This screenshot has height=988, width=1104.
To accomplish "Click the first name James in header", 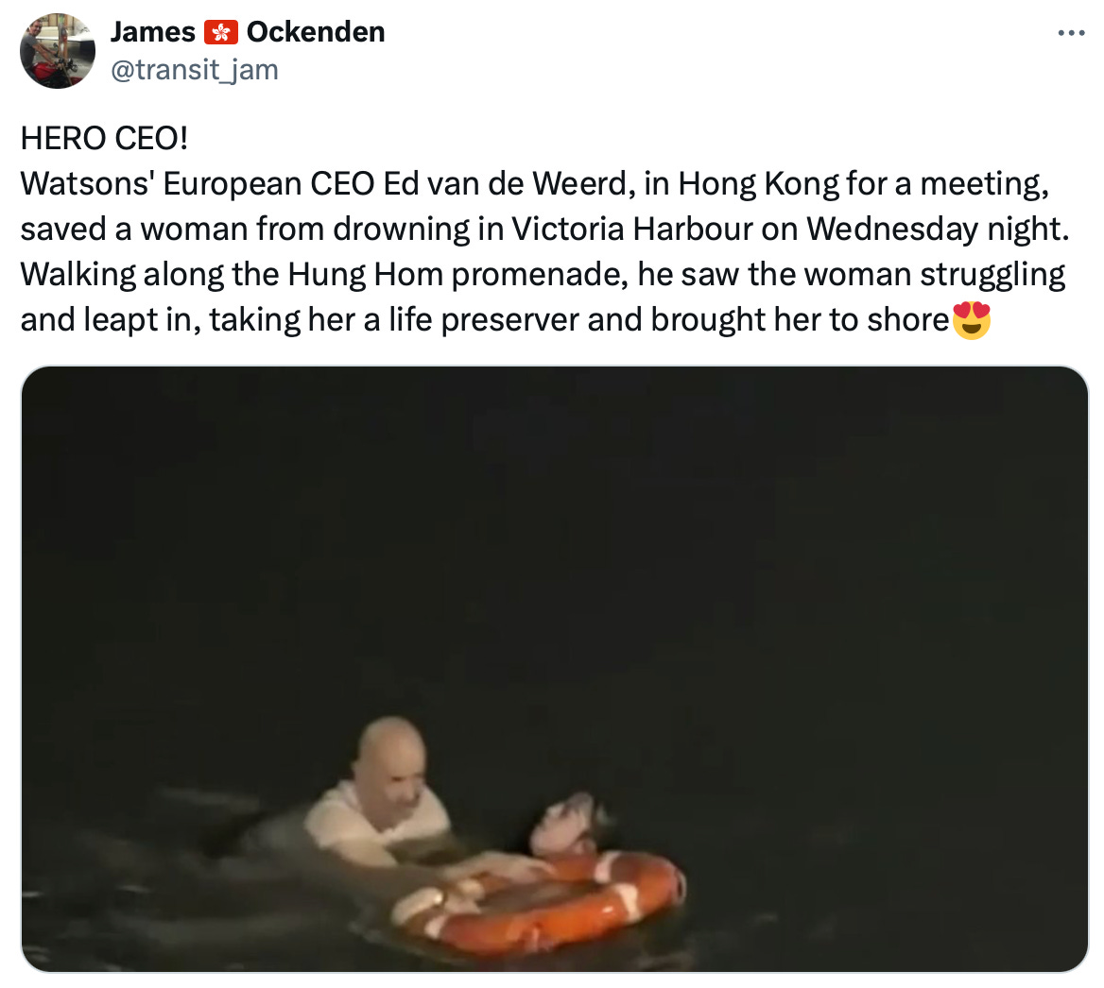I will [x=153, y=32].
